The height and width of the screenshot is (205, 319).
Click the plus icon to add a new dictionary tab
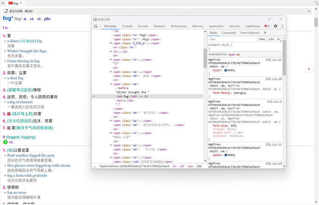3,3
